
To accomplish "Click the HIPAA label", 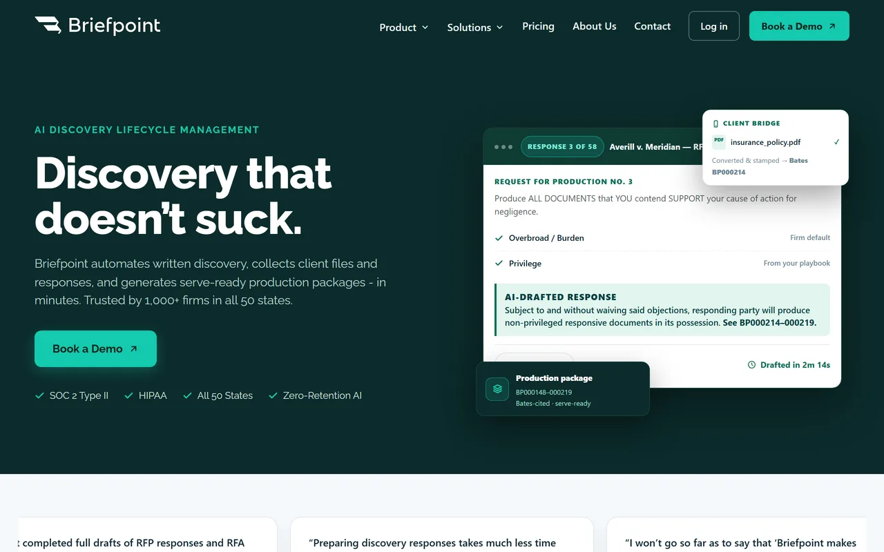I will (153, 395).
